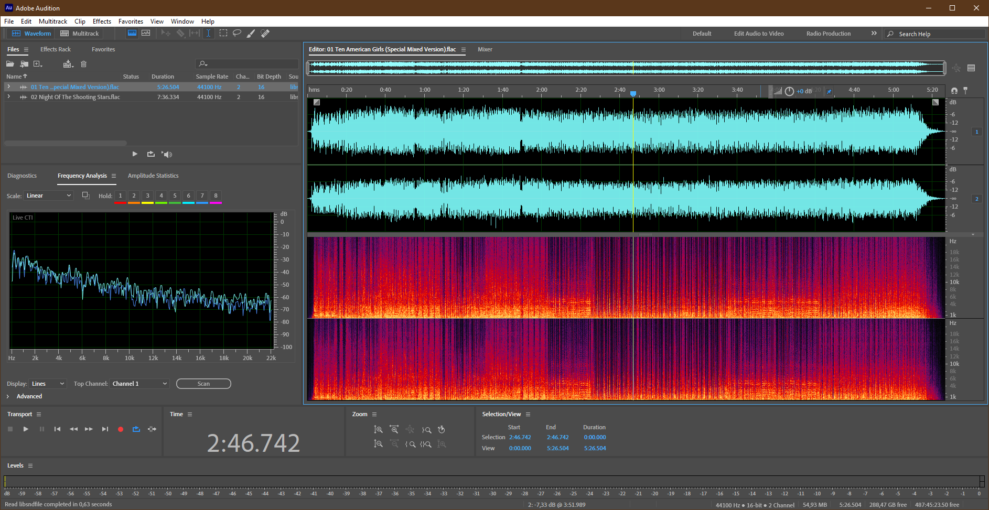Select the Spot Healing Brush tool
Screen dimensions: 989x510
[x=265, y=33]
